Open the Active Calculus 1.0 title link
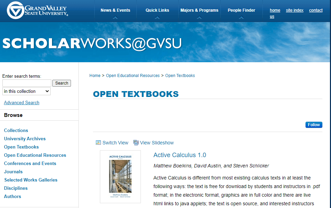The image size is (331, 208). coord(180,155)
